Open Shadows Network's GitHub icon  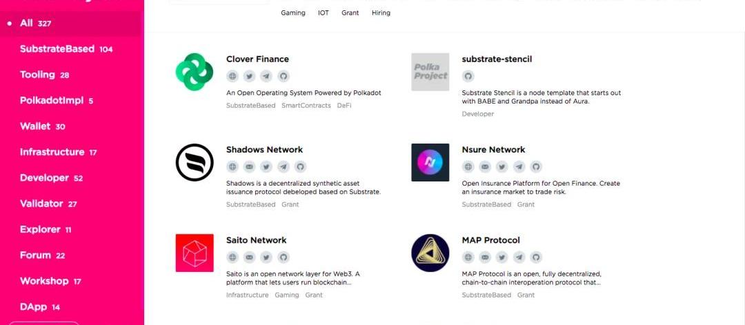(300, 166)
